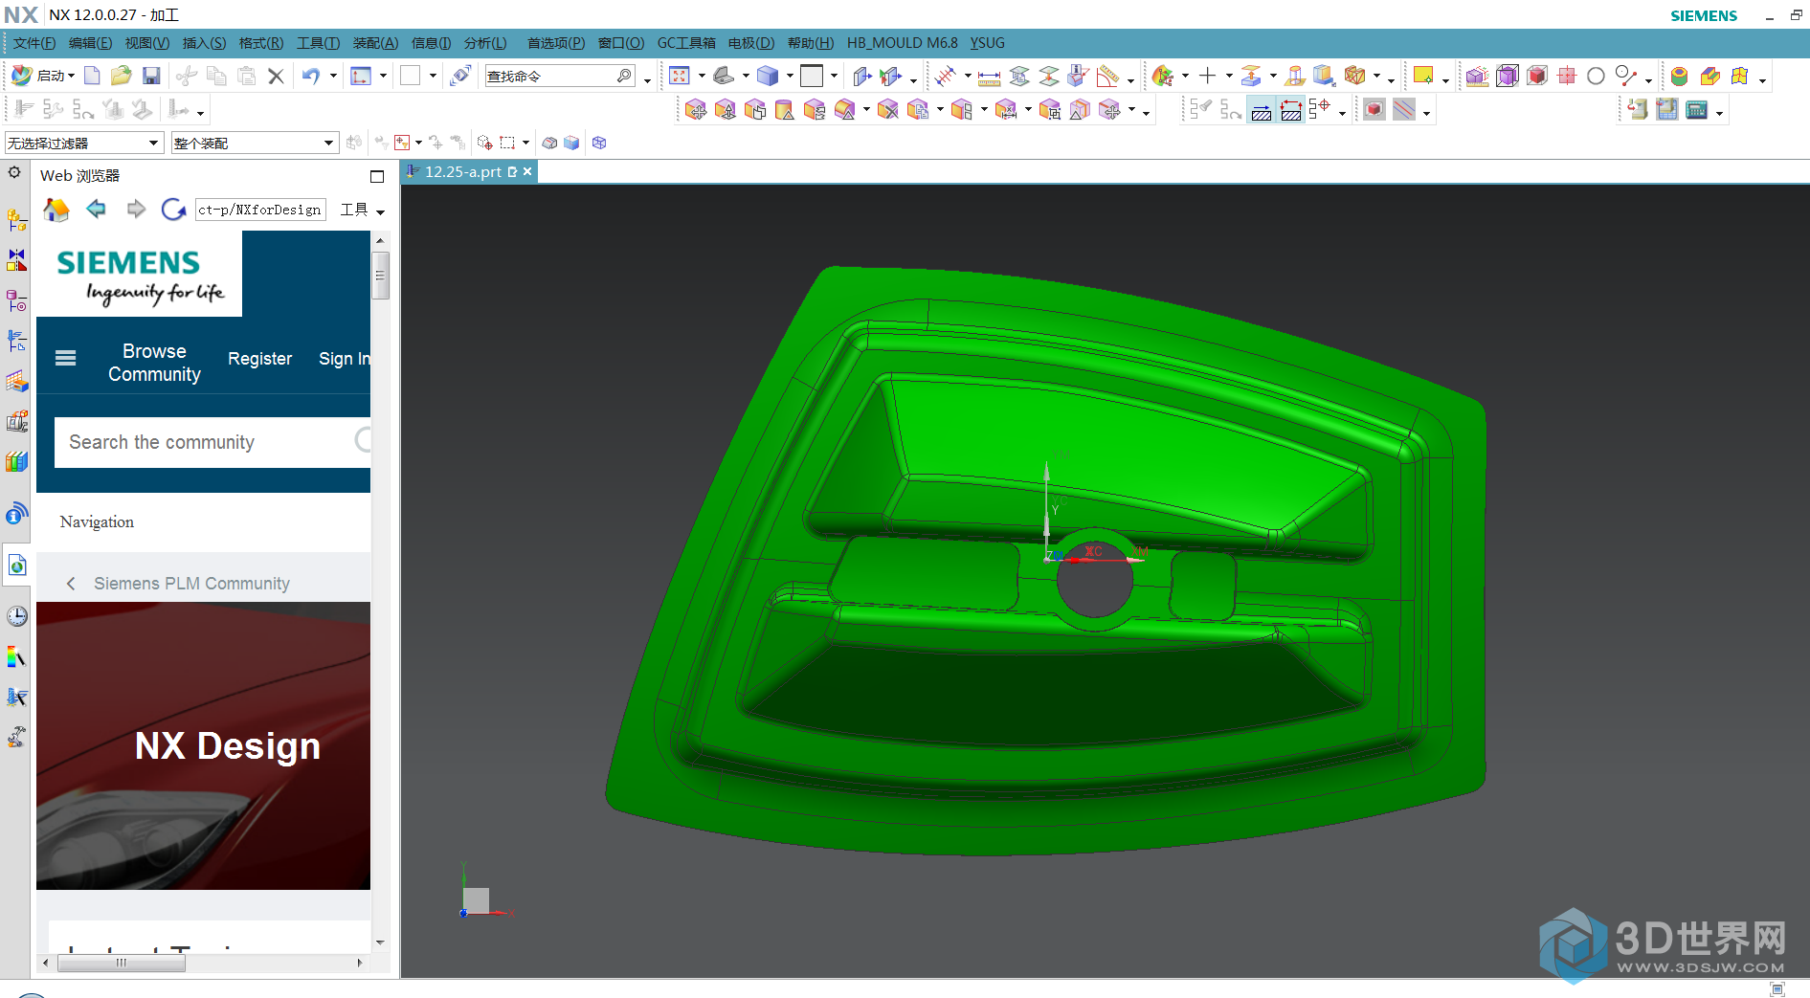The width and height of the screenshot is (1810, 998).
Task: Open the 整个装配 scope dropdown
Action: click(255, 143)
